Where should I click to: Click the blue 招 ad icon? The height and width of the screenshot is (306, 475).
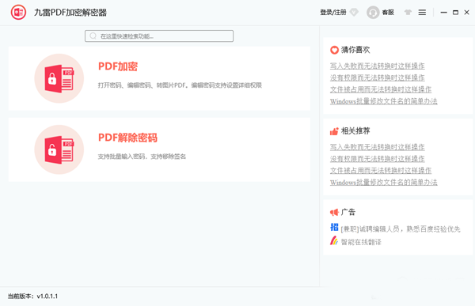(334, 227)
